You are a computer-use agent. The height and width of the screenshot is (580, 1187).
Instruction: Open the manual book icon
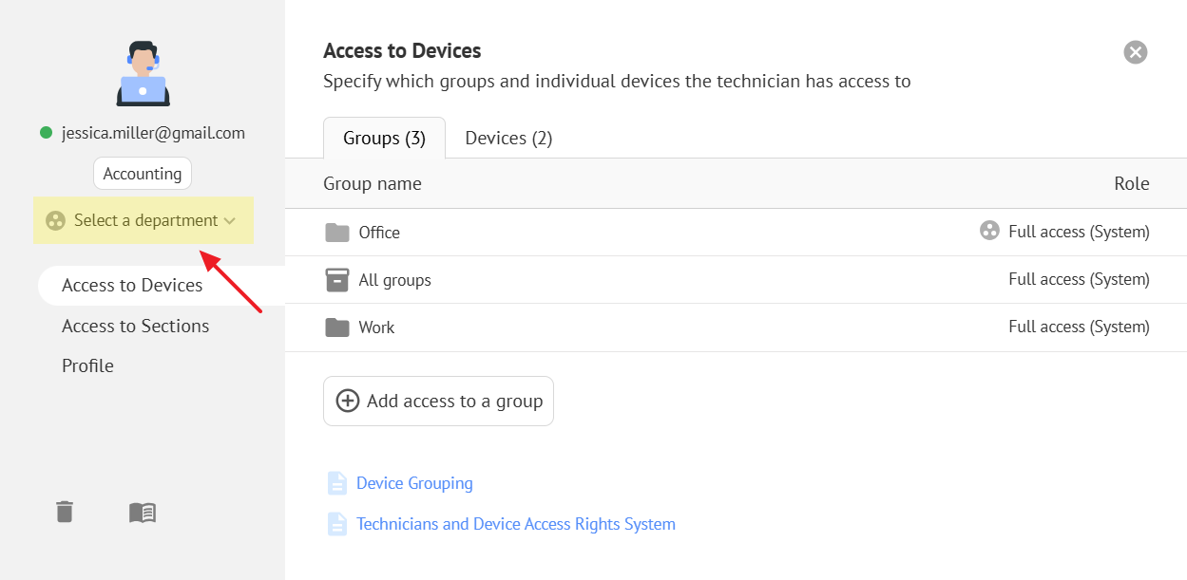[x=143, y=513]
